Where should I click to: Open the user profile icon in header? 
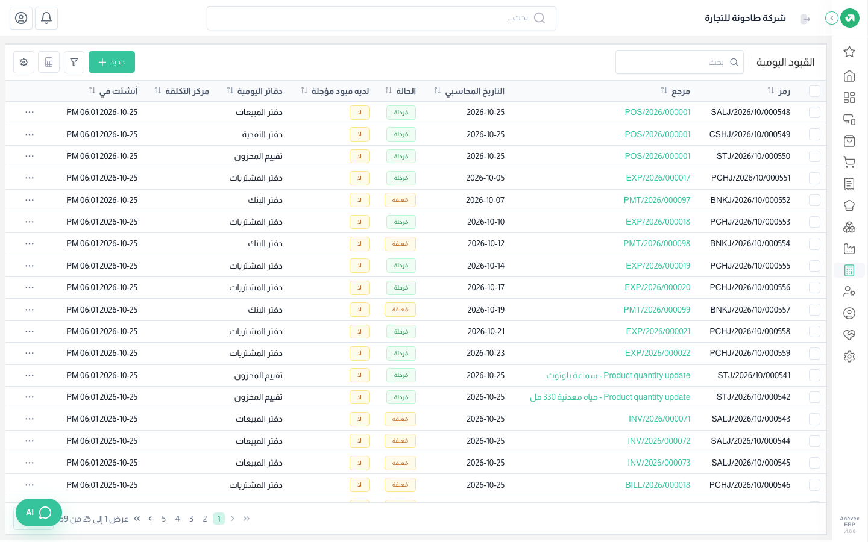[x=21, y=18]
